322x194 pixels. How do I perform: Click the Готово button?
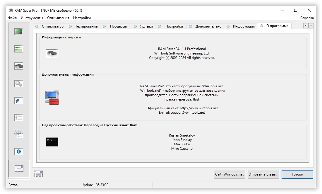297,174
